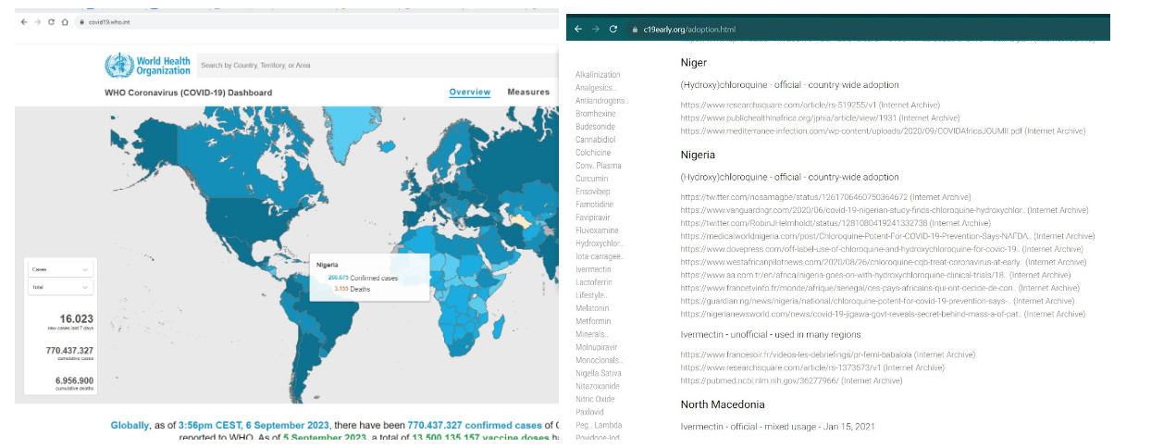The image size is (1151, 448).
Task: Open the francesoir.fr pr-femi-babalola link
Action: [x=795, y=355]
